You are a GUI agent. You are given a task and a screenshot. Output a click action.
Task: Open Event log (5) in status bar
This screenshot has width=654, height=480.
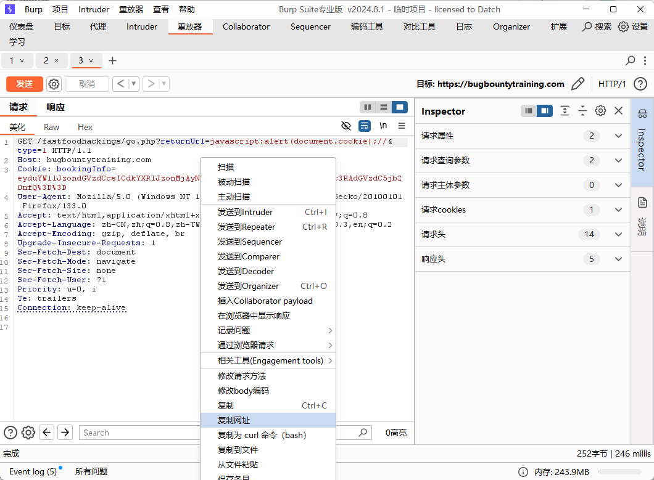(x=33, y=471)
